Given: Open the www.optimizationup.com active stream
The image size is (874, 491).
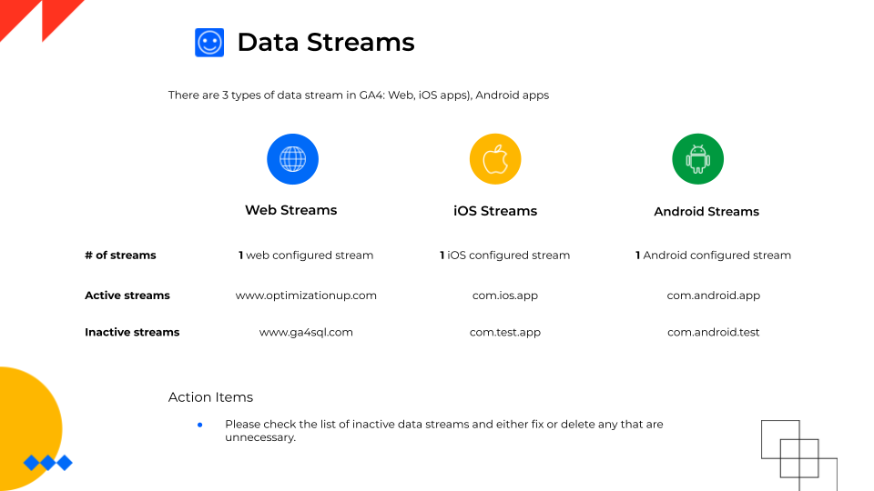Looking at the screenshot, I should pyautogui.click(x=306, y=296).
